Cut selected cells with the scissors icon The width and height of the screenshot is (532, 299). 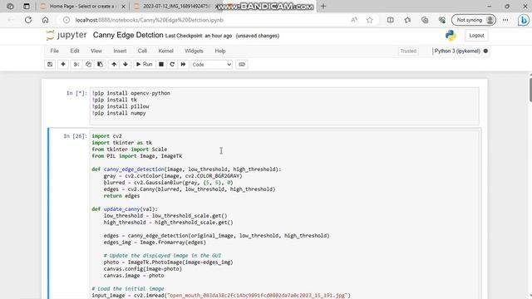tap(76, 65)
